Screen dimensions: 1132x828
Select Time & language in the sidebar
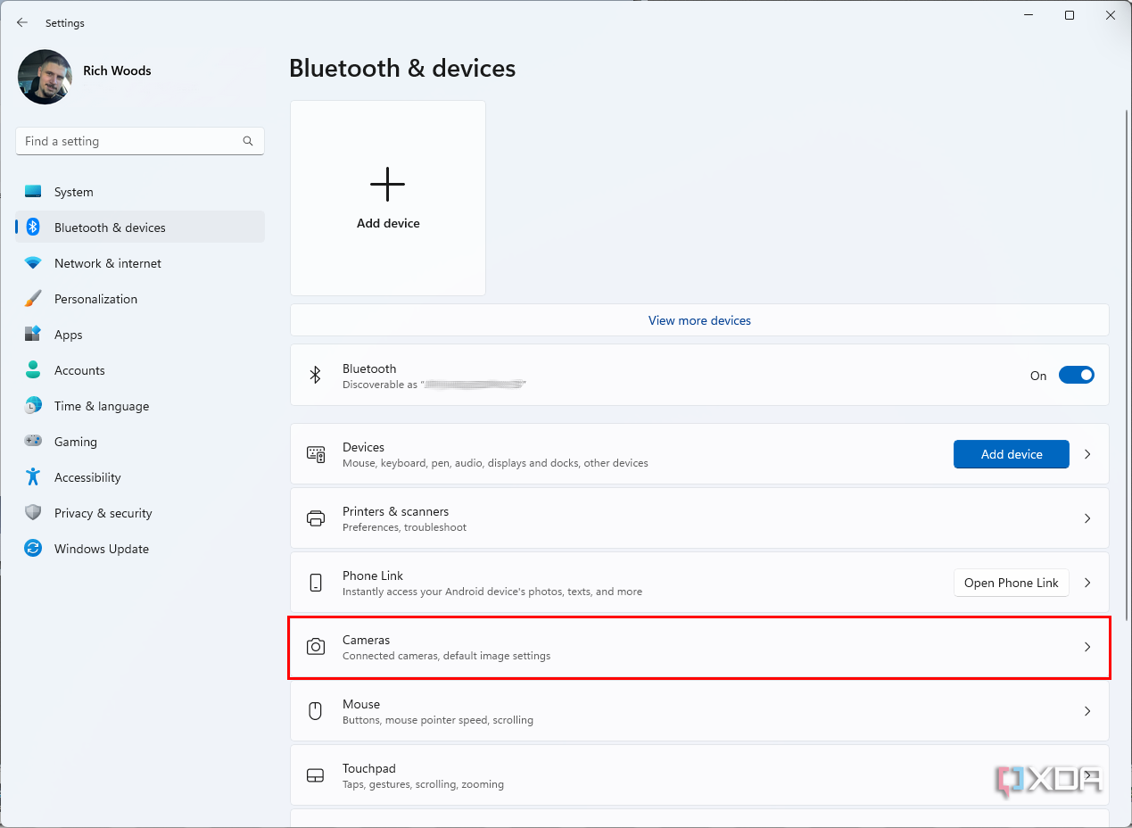101,405
